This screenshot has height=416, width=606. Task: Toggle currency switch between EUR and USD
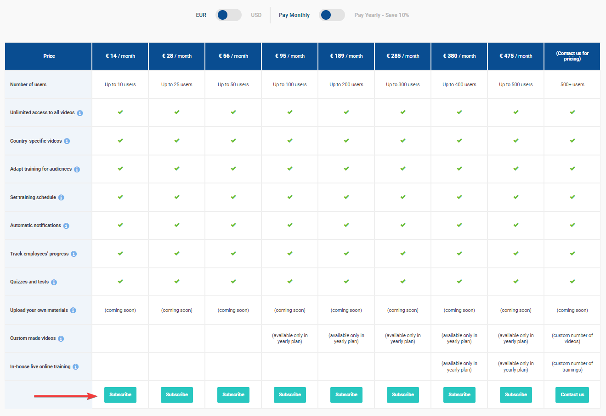[x=228, y=15]
